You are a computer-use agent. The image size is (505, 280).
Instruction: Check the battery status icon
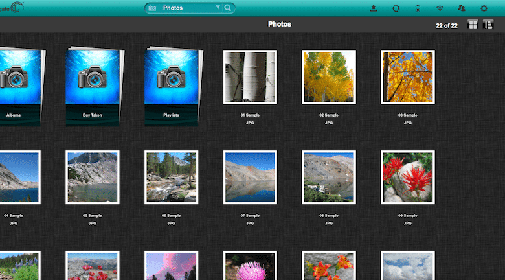click(418, 8)
